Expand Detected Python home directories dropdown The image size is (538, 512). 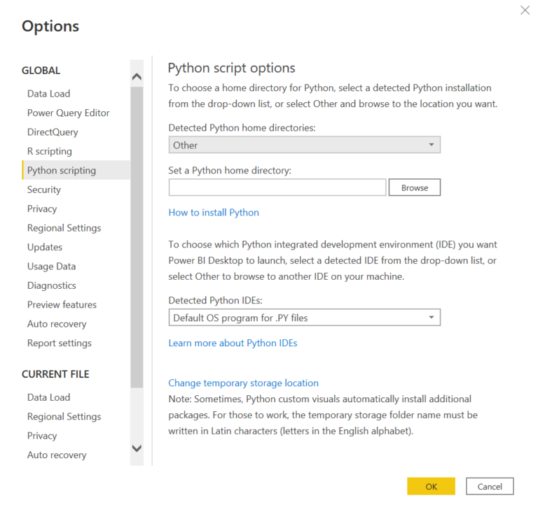click(304, 145)
